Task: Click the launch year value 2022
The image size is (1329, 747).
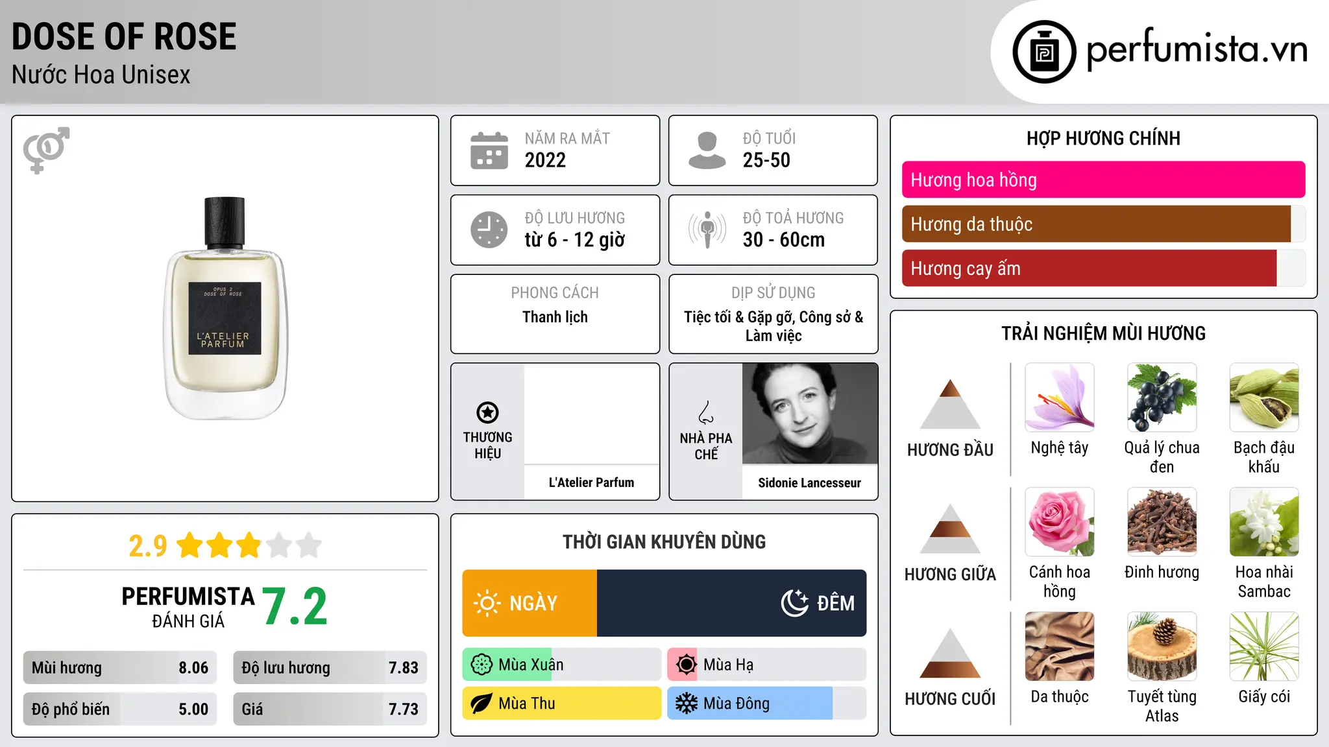Action: 545,160
